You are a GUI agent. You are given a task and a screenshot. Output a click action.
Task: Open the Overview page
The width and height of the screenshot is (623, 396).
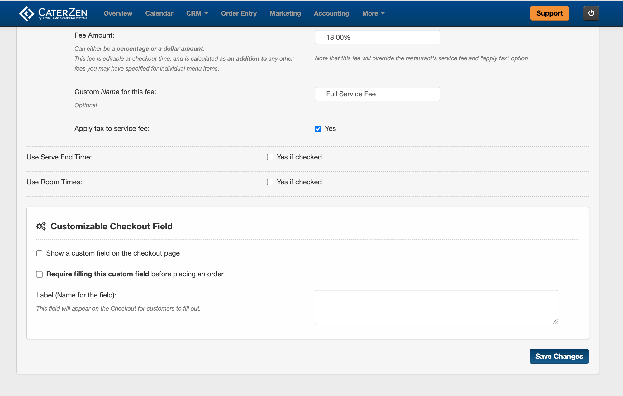point(118,13)
